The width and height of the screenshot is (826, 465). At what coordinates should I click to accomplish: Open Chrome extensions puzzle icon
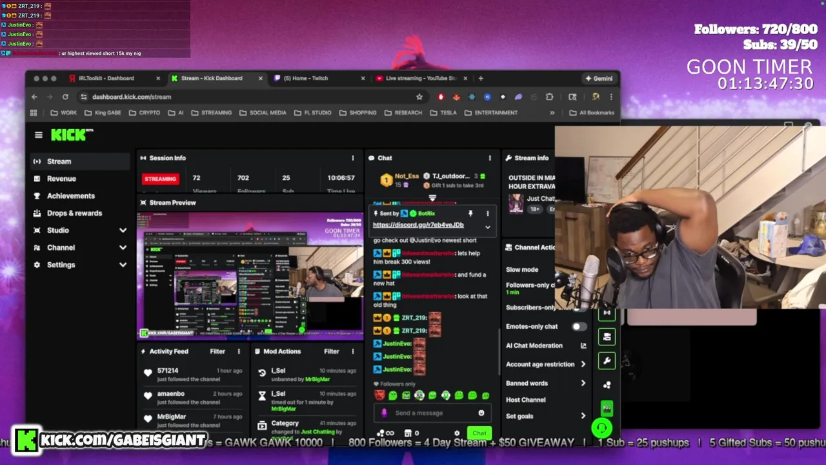pyautogui.click(x=549, y=97)
